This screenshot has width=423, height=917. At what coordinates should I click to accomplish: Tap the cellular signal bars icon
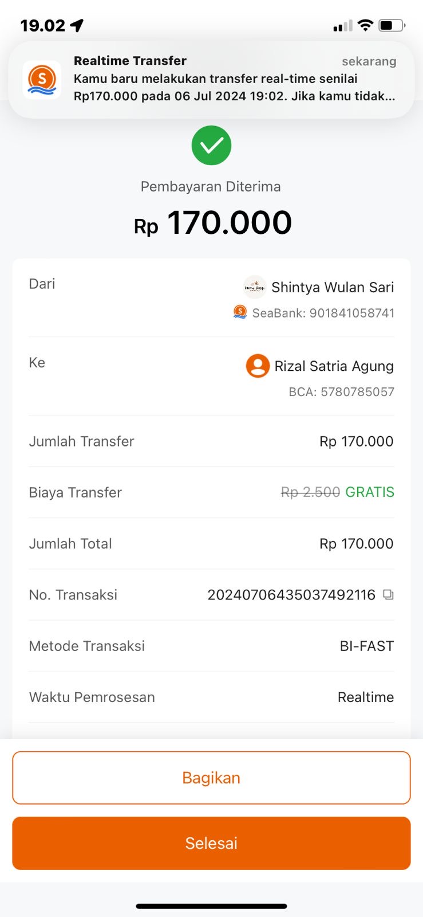pyautogui.click(x=343, y=26)
